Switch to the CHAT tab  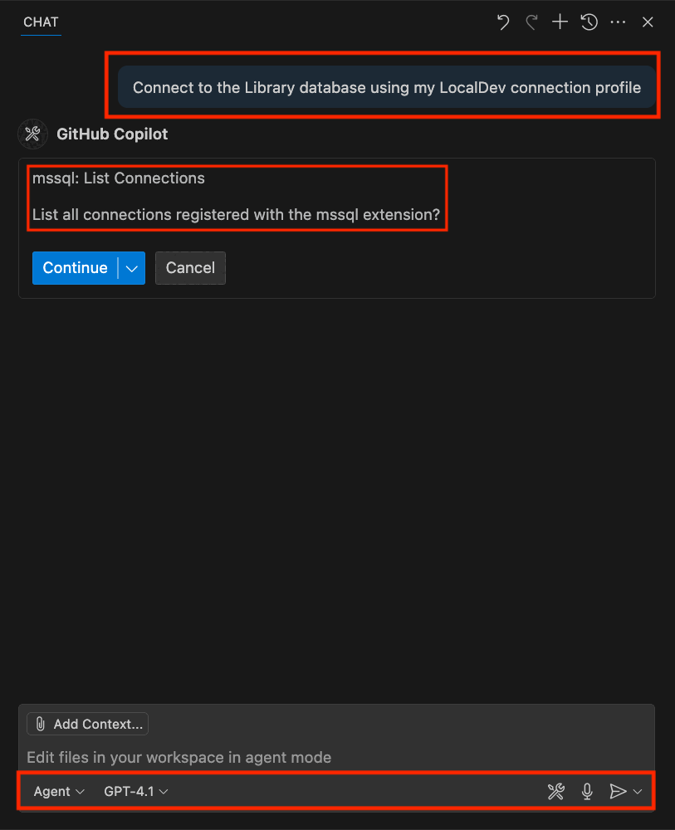pyautogui.click(x=41, y=22)
